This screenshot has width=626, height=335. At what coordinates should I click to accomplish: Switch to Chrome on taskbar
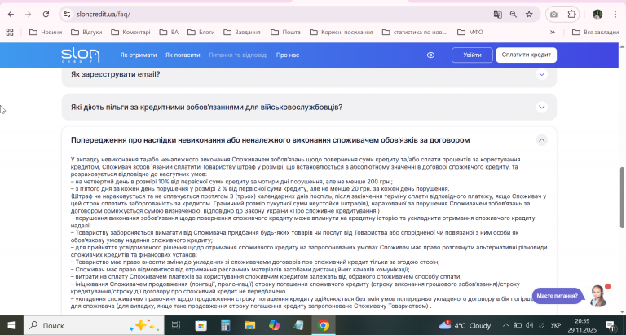point(324,325)
